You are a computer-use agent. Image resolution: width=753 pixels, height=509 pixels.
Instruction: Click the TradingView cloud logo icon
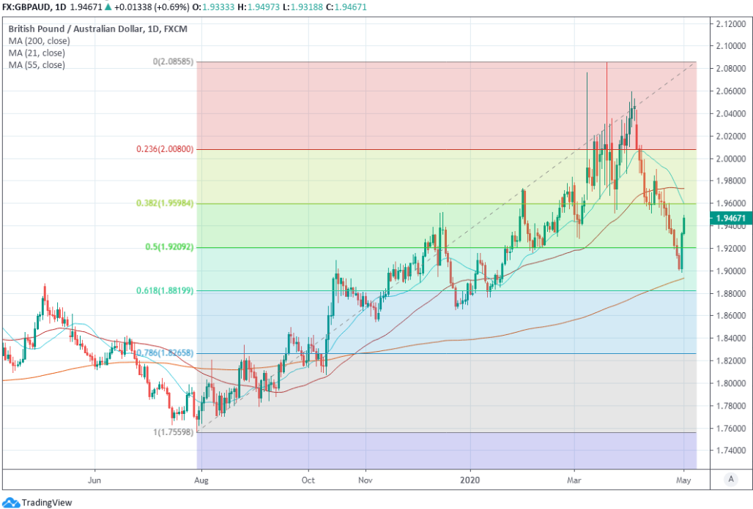tap(11, 502)
